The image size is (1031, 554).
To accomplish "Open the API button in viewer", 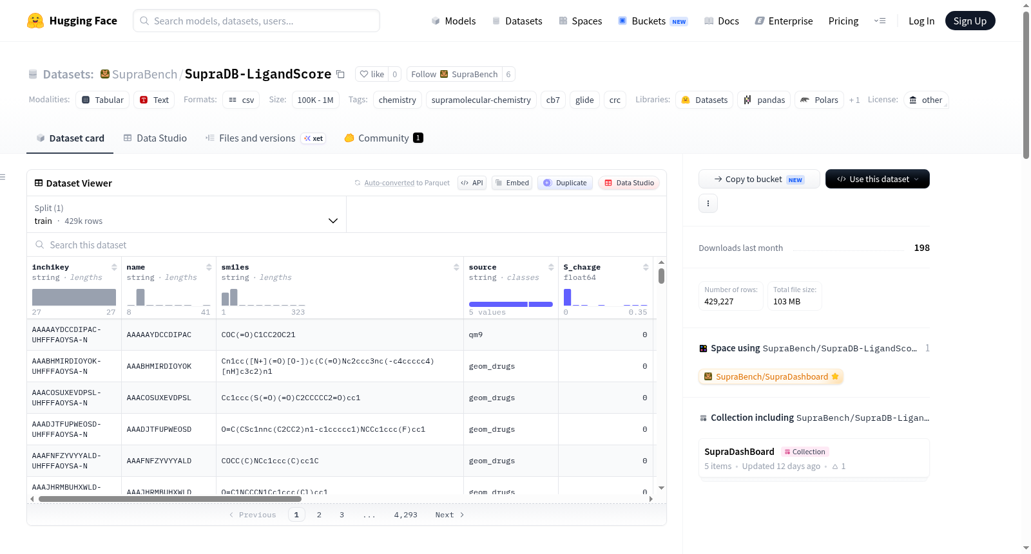I will [x=472, y=183].
